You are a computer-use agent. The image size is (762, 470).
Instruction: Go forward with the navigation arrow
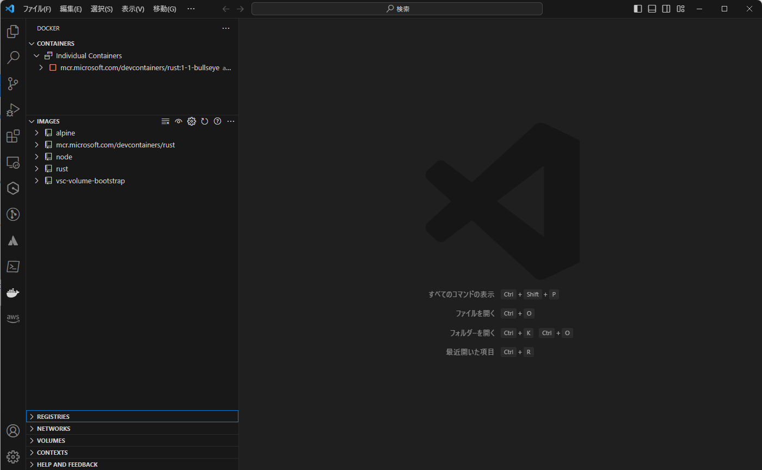click(240, 9)
